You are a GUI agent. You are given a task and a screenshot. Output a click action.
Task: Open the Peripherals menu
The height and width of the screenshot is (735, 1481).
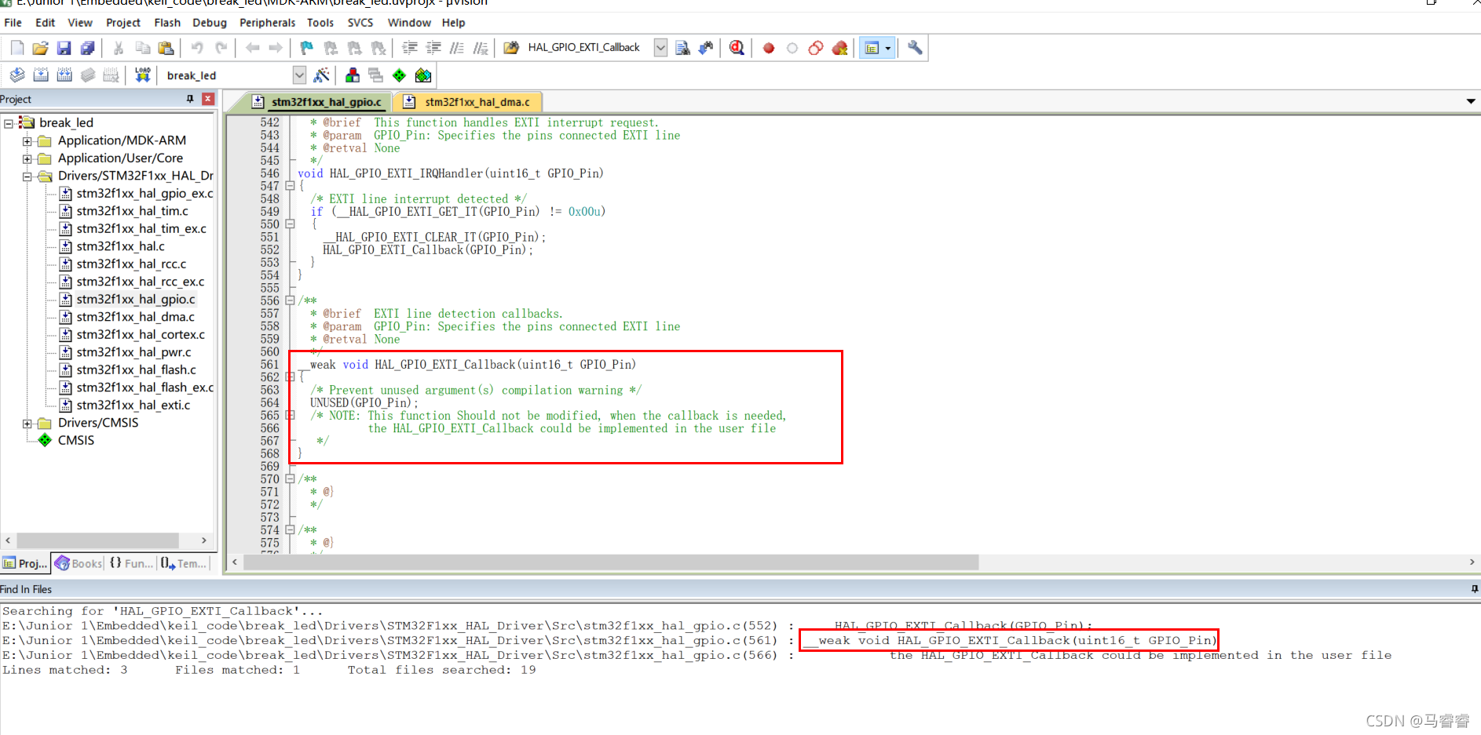(x=268, y=23)
